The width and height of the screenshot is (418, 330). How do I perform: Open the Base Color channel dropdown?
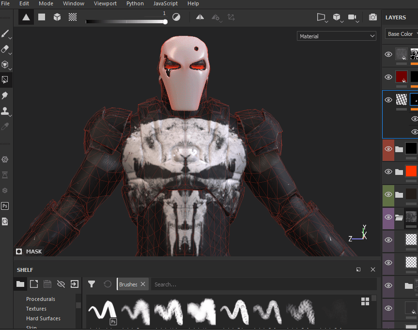402,34
